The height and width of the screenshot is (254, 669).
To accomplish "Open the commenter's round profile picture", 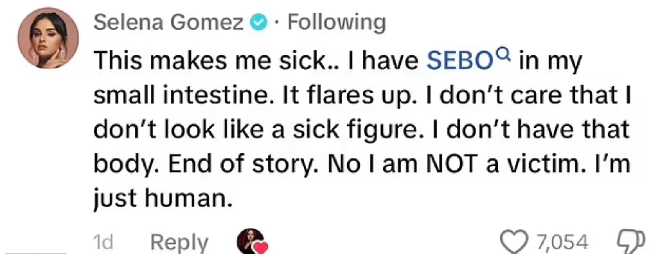I will (x=48, y=38).
